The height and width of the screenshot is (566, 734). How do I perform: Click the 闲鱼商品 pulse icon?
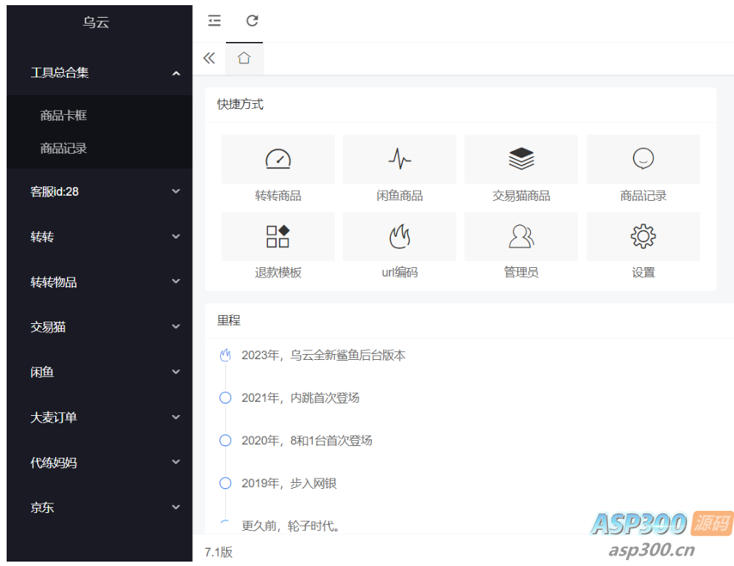(399, 159)
